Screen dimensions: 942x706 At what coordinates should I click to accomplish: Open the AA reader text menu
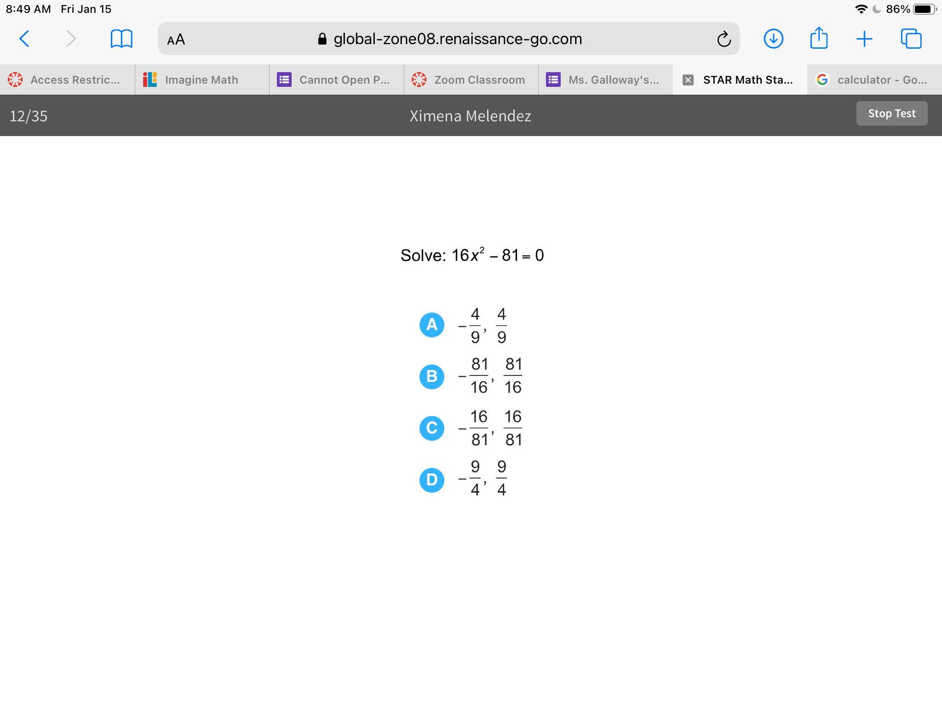tap(176, 40)
